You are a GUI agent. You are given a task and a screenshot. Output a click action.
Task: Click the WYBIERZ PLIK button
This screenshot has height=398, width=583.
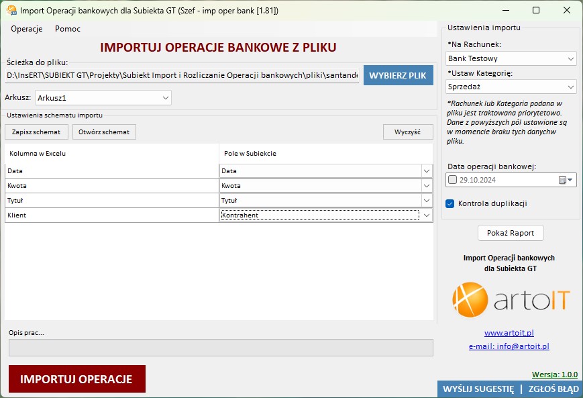(x=398, y=75)
